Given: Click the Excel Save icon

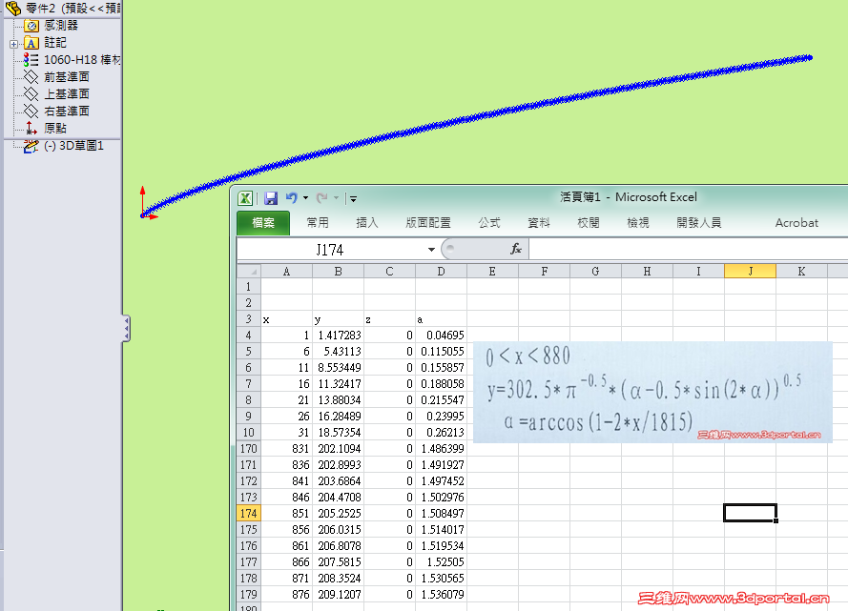Looking at the screenshot, I should pos(271,198).
